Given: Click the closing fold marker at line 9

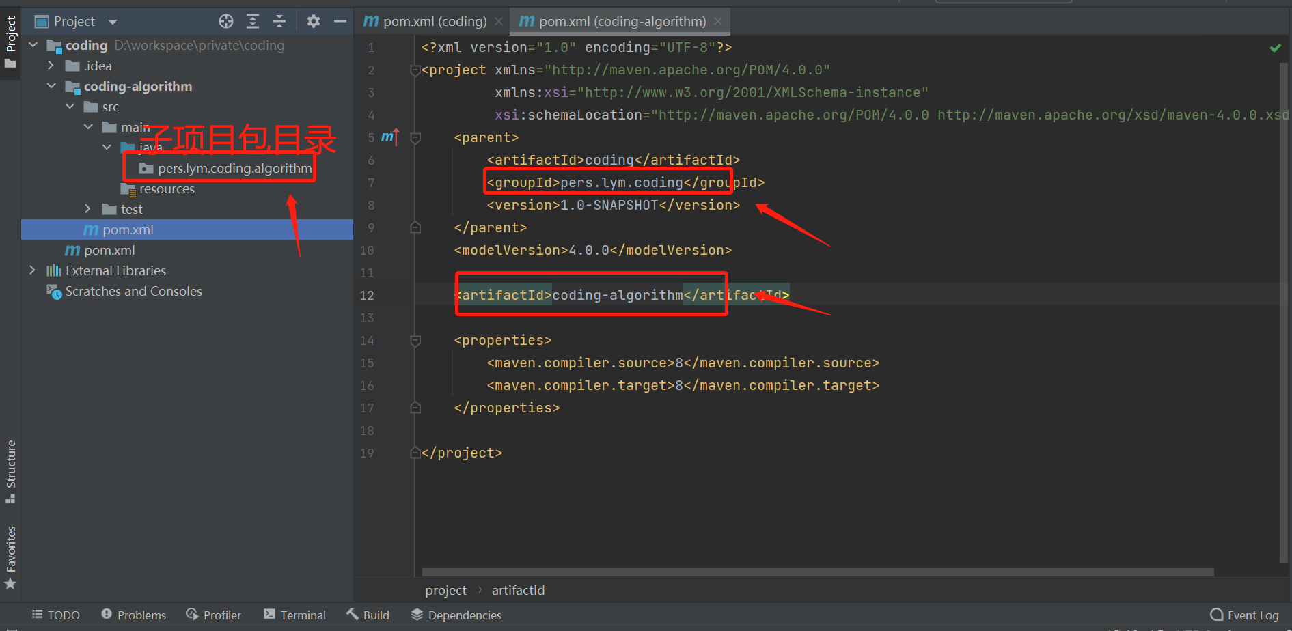Looking at the screenshot, I should click(x=415, y=227).
